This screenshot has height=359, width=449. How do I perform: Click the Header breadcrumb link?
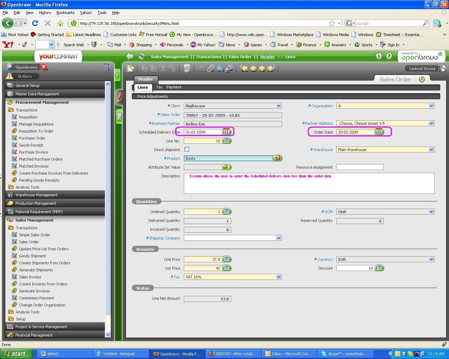click(267, 57)
